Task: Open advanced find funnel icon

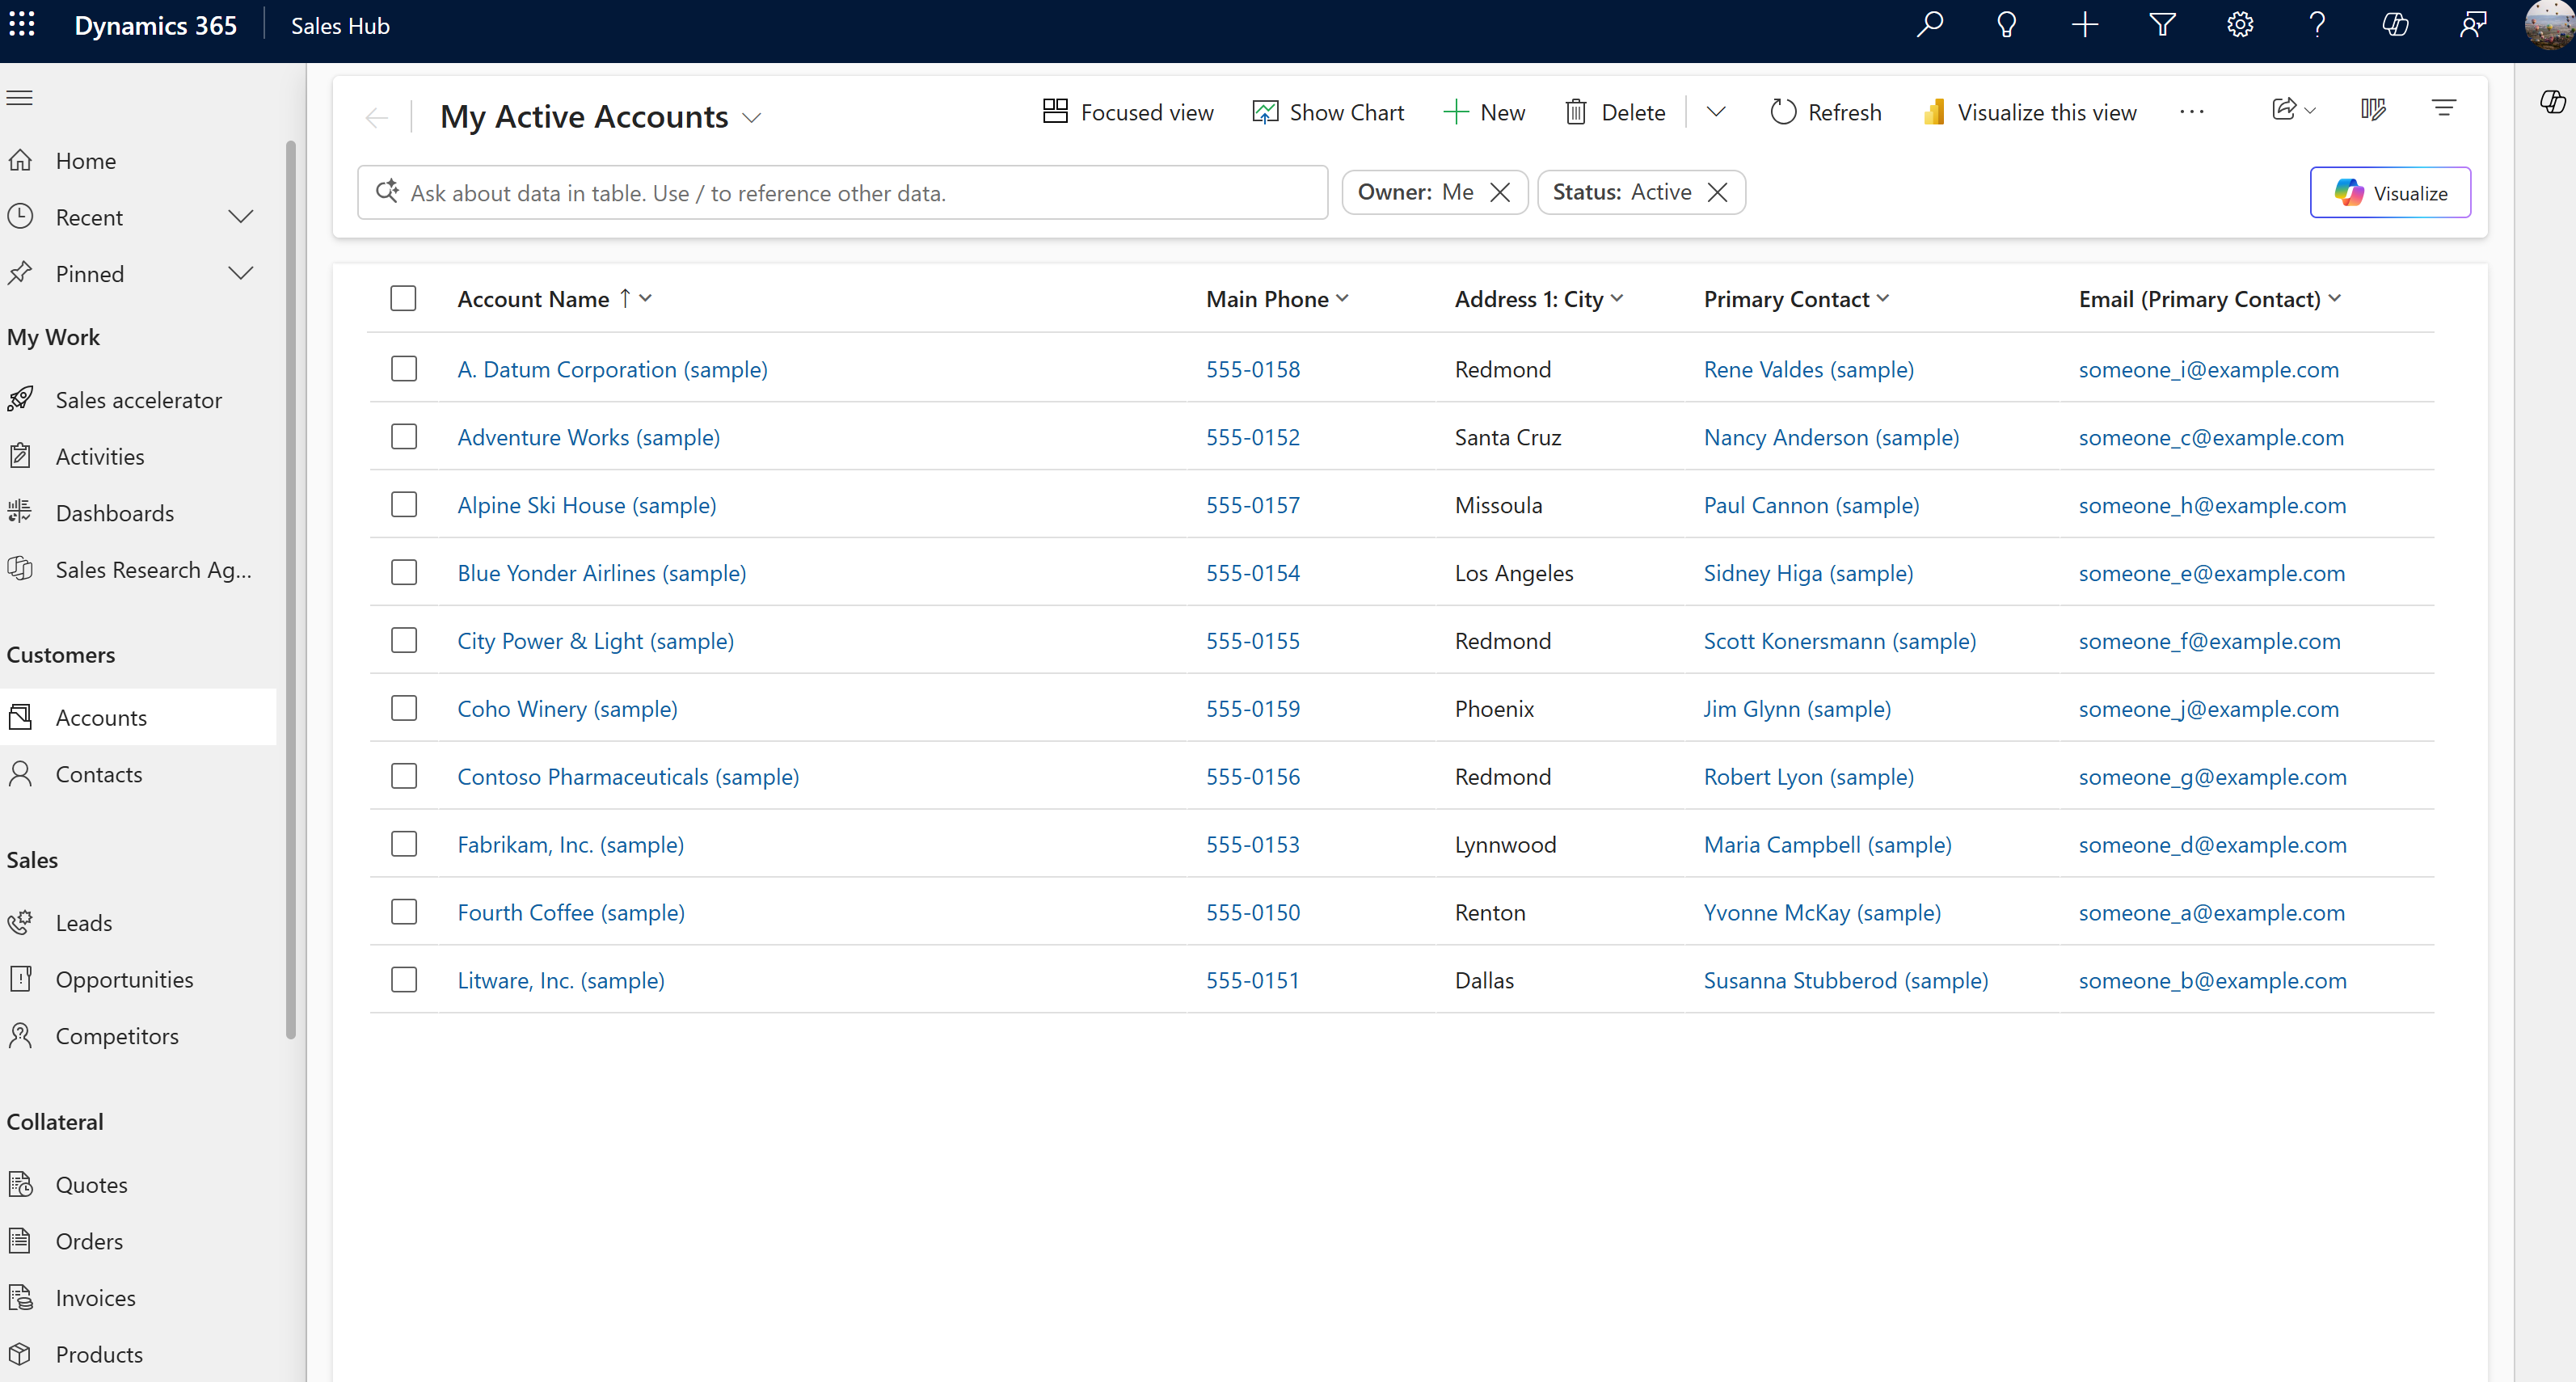Action: coord(2163,25)
